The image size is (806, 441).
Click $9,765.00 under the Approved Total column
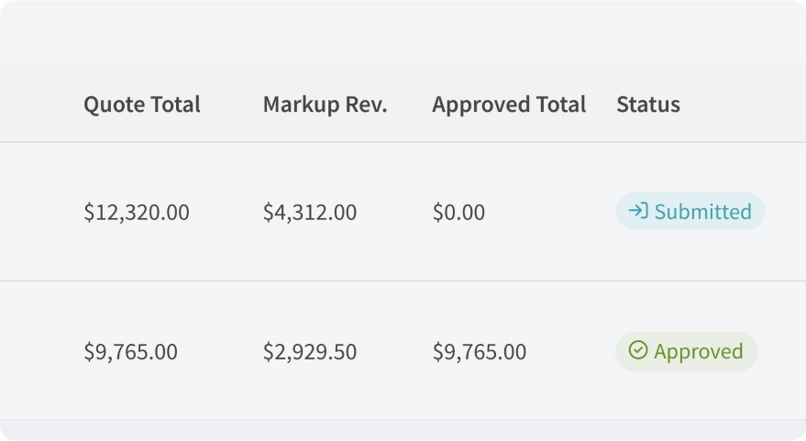tap(480, 352)
